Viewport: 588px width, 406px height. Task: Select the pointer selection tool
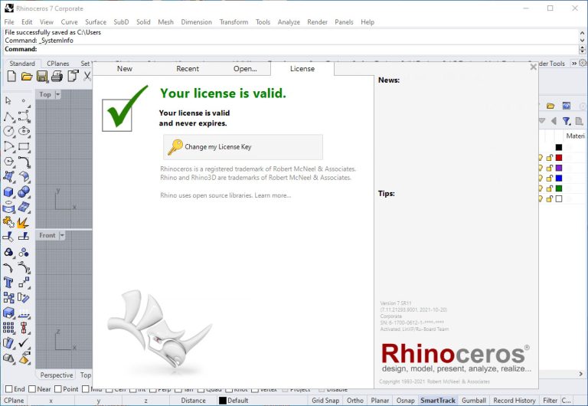click(8, 100)
